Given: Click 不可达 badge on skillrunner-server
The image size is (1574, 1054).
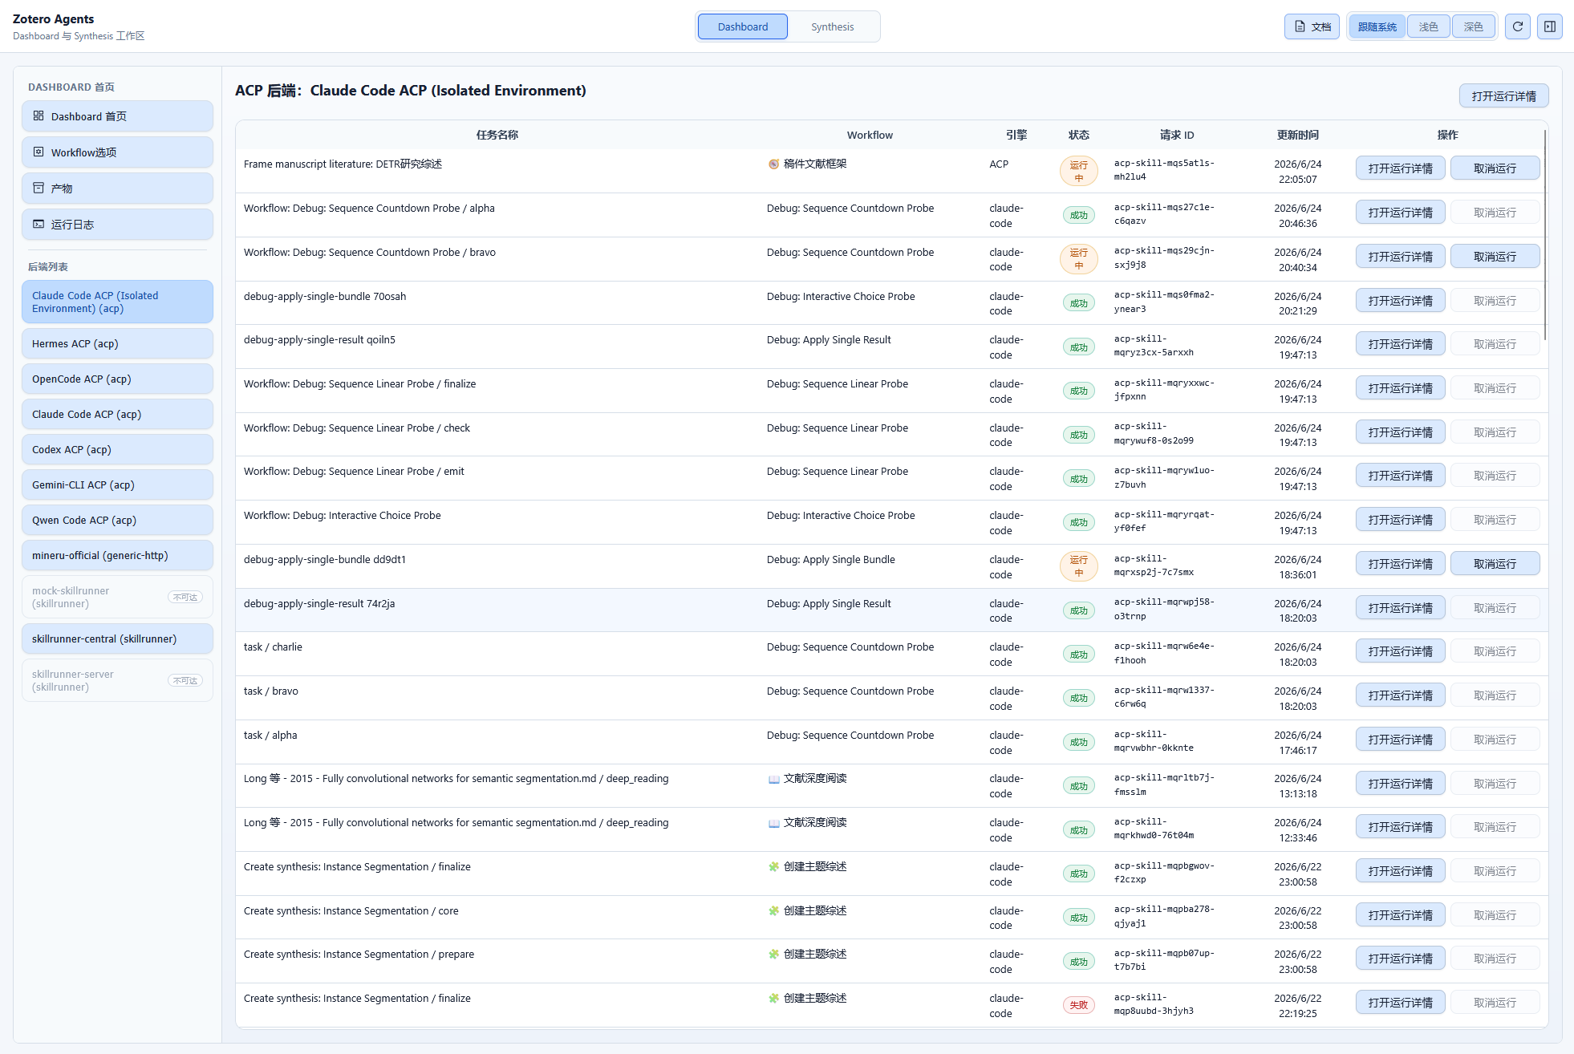Looking at the screenshot, I should click(185, 681).
